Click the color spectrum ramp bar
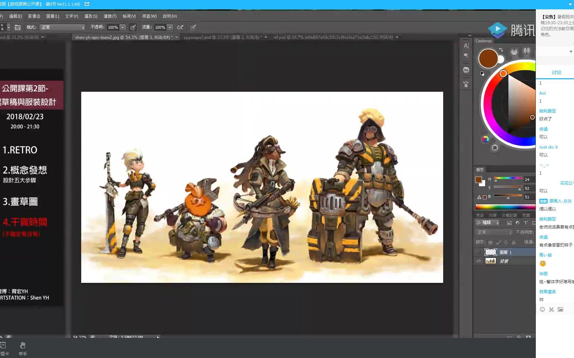 click(505, 207)
